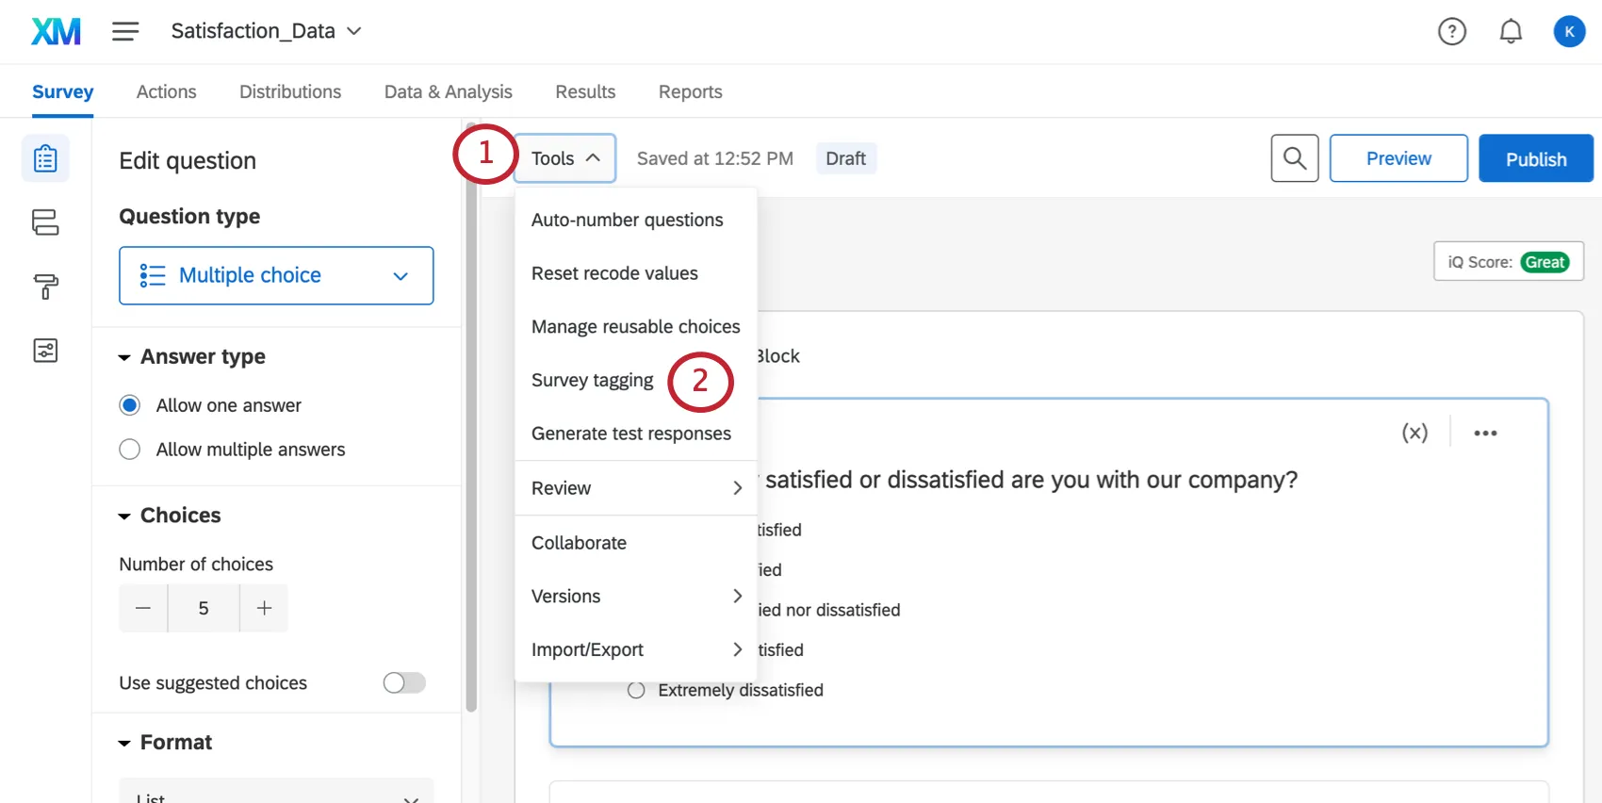
Task: Open the Multiple choice question type dropdown
Action: [x=276, y=275]
